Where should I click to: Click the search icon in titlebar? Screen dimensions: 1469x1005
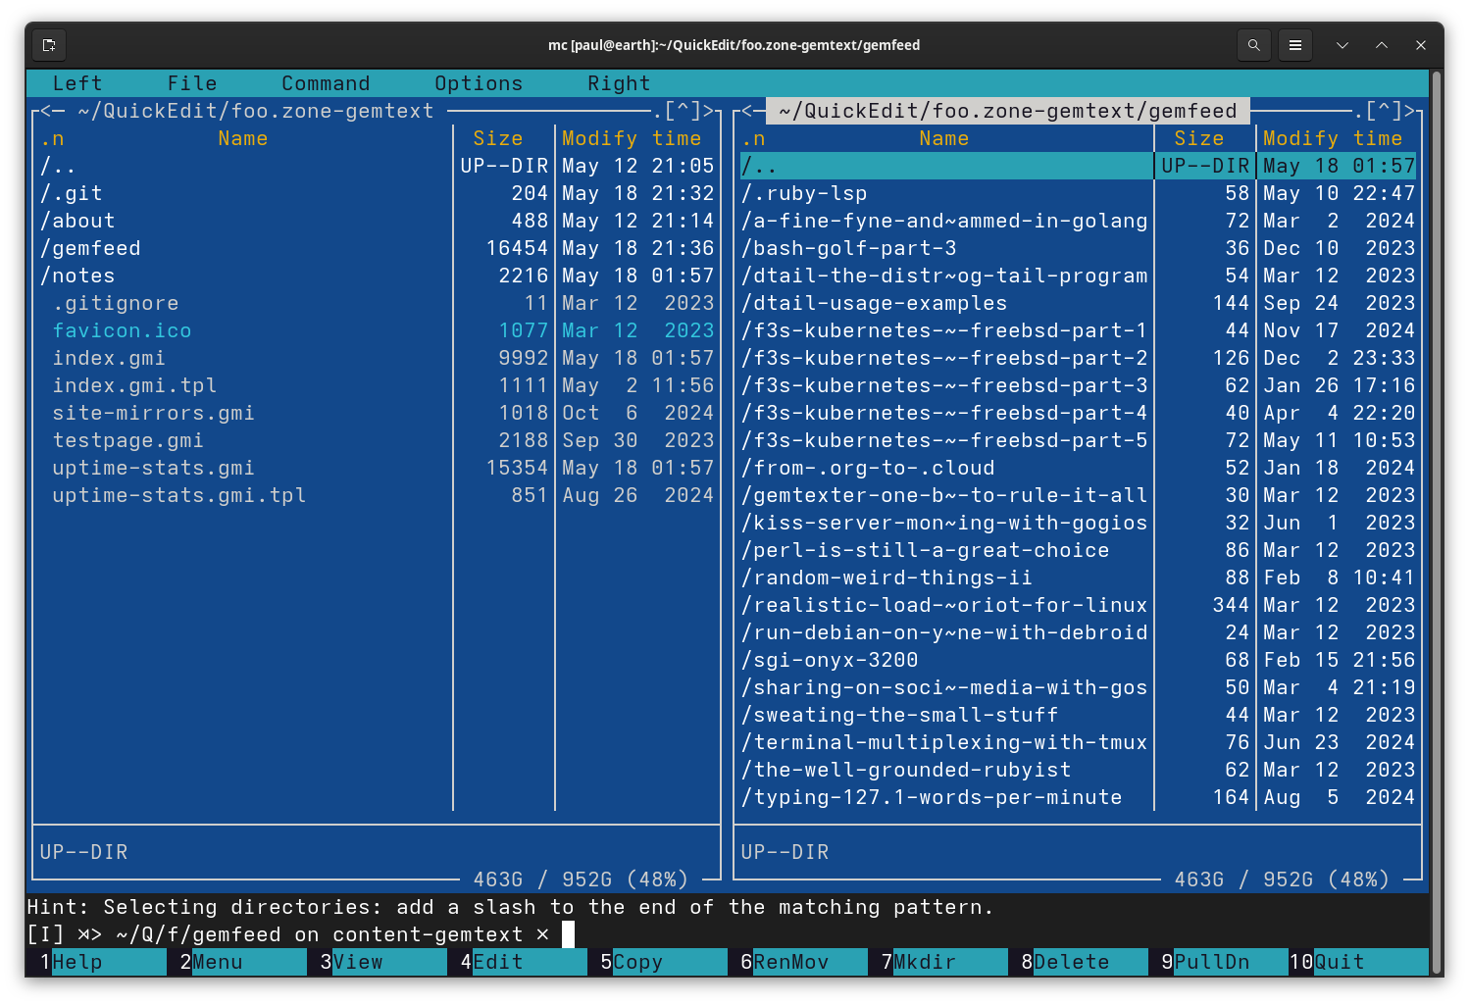pos(1253,45)
